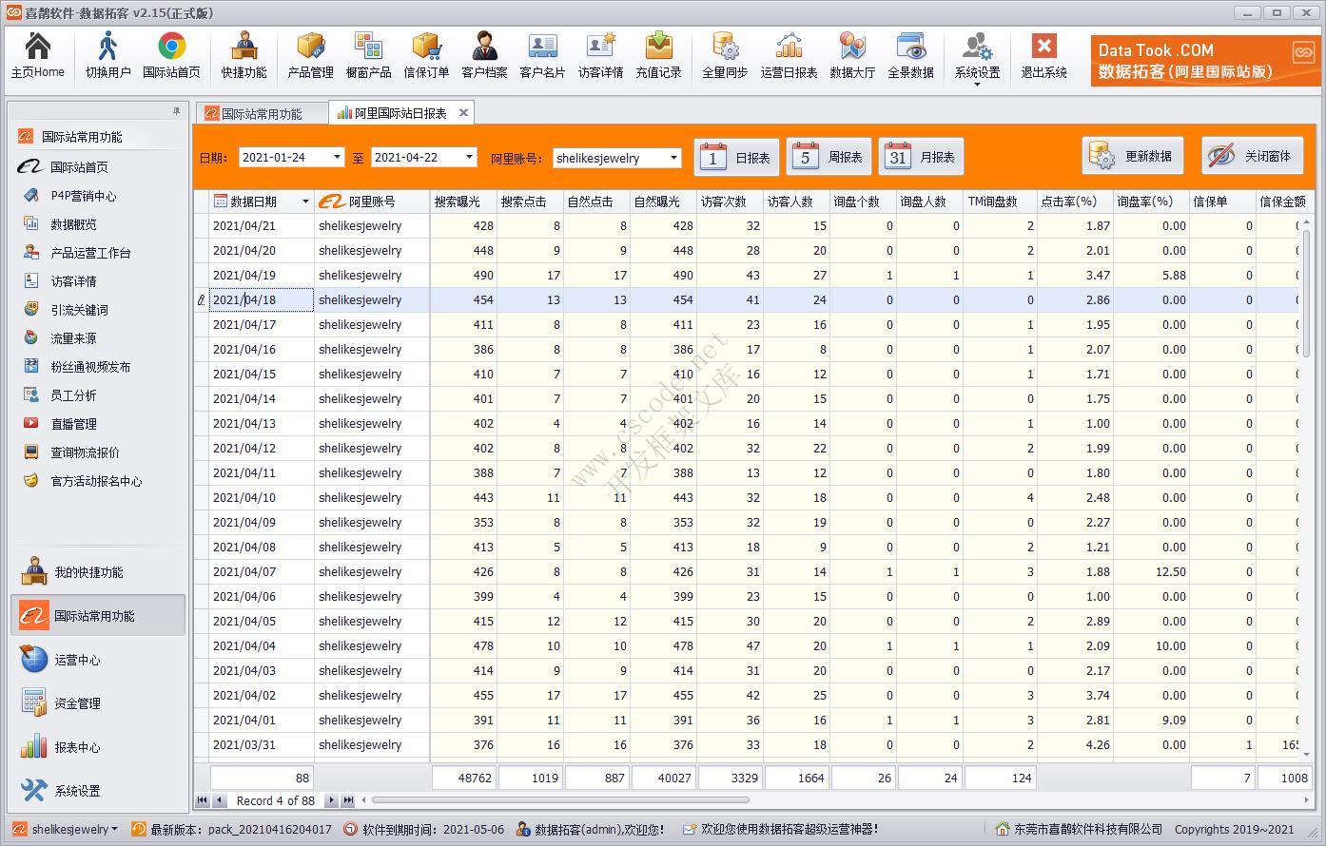Select P4P营销中心 in the sidebar list
The width and height of the screenshot is (1326, 846).
pos(84,196)
